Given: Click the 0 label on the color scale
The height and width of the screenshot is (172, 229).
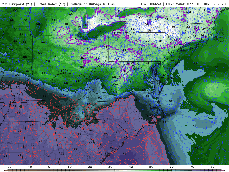Looking at the screenshot, I should [49, 167].
